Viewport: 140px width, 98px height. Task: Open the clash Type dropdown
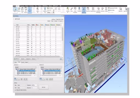(x=22, y=85)
